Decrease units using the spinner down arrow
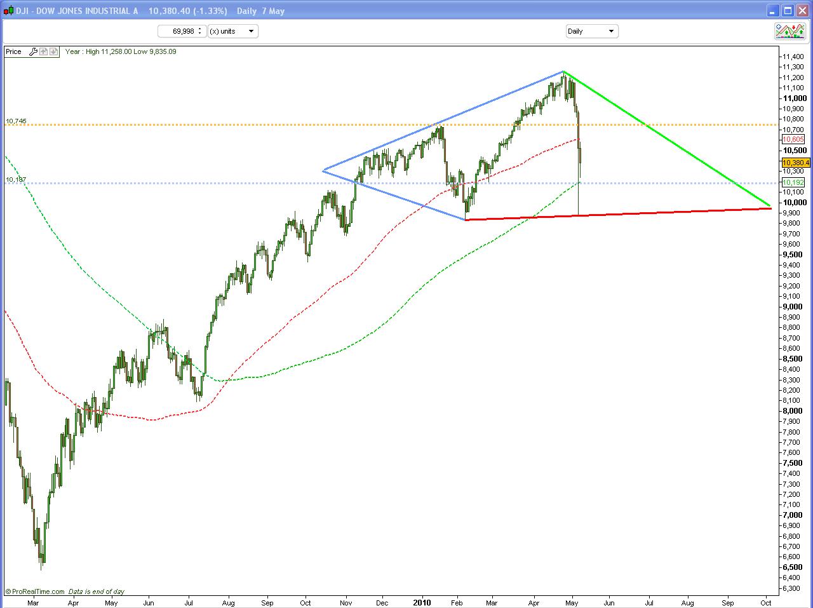Screen dimensions: 813x608 (x=201, y=33)
